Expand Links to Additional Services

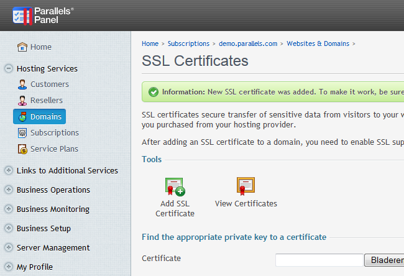[9, 171]
